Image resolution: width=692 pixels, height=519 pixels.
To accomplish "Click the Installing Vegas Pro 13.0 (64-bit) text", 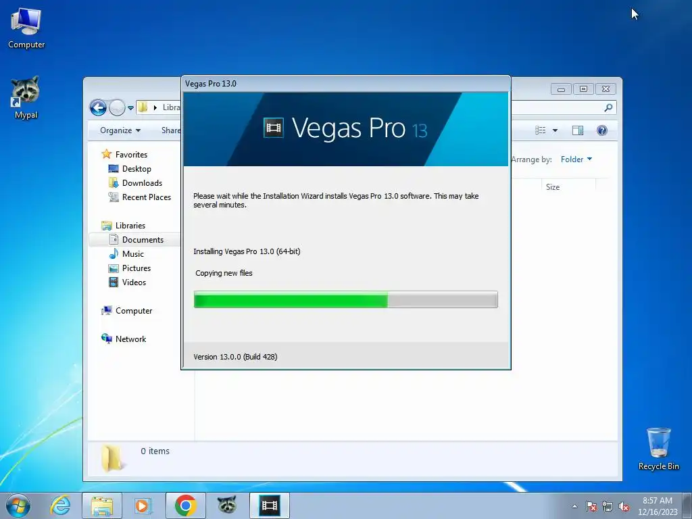I will pyautogui.click(x=247, y=251).
